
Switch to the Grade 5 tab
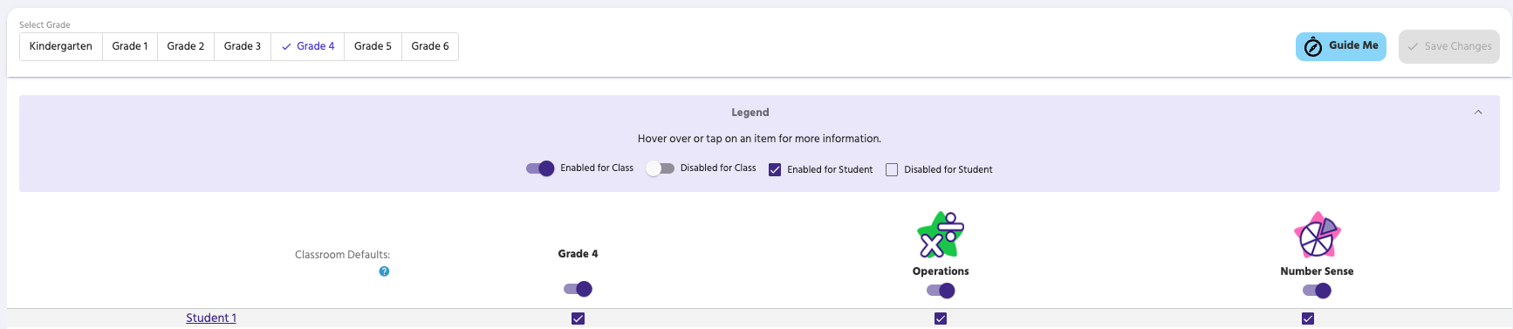pyautogui.click(x=373, y=46)
